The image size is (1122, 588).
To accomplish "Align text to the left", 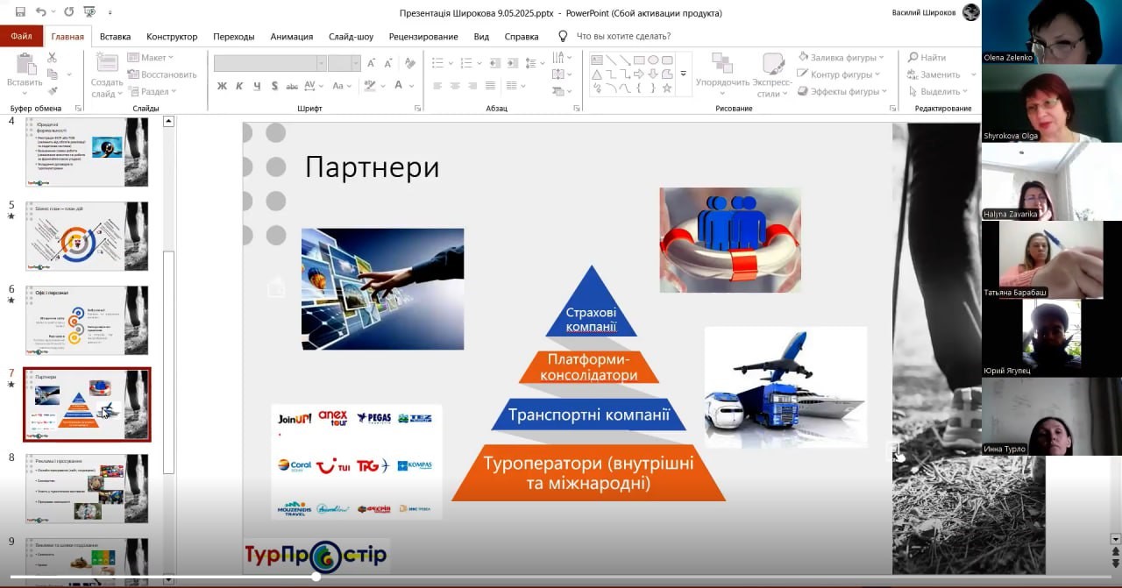I will click(437, 86).
